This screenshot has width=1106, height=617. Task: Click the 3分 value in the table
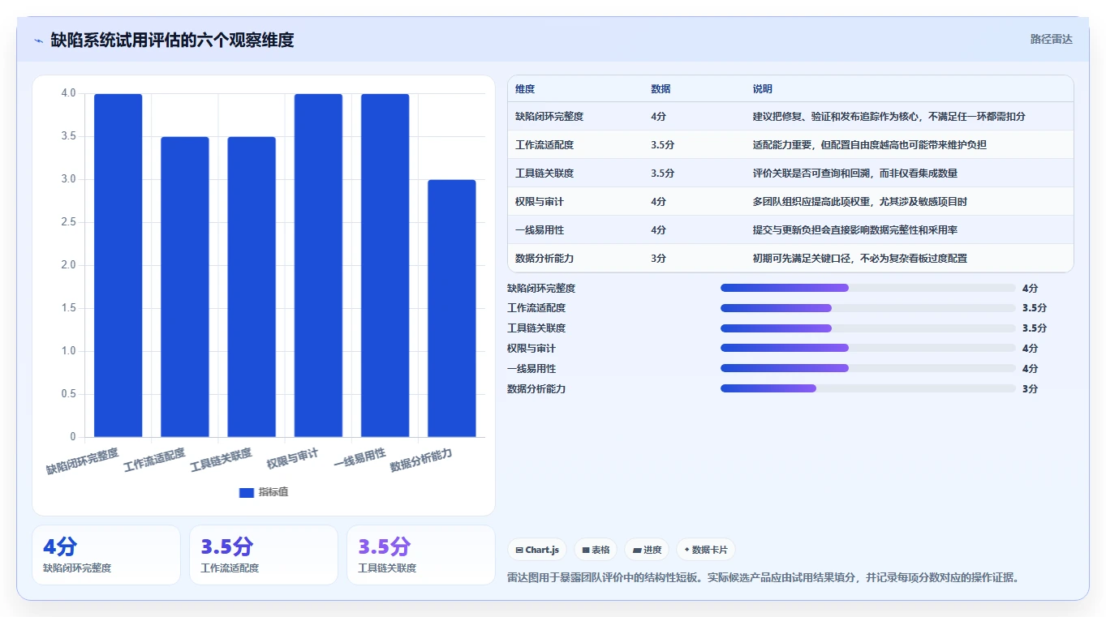pos(658,259)
